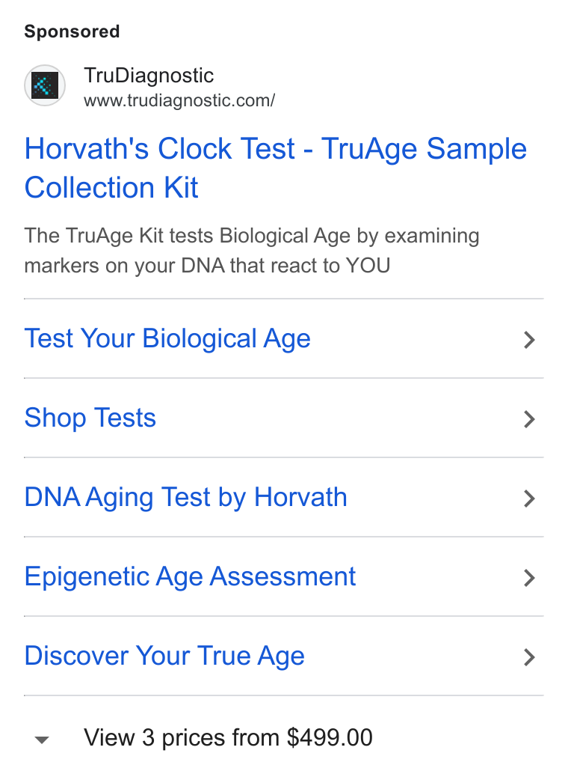Viewport: 568px width, 783px height.
Task: Click the TruDiagnostic logo icon
Action: [45, 85]
